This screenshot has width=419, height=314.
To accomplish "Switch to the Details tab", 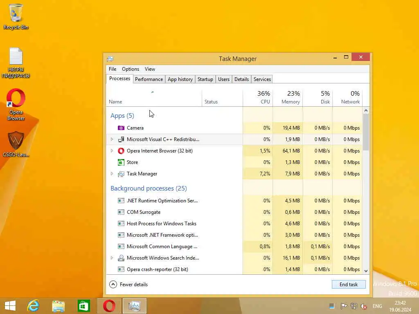I will click(241, 79).
